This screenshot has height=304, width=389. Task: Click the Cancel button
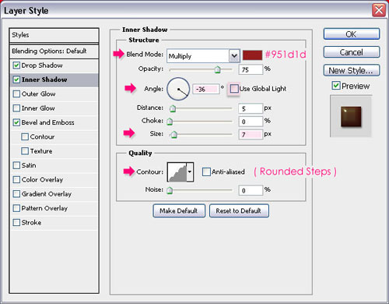click(352, 52)
